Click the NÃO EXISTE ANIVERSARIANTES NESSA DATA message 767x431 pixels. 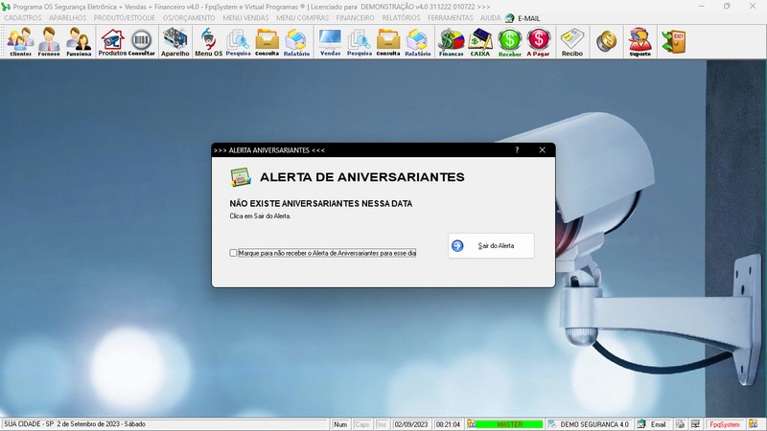pos(321,203)
